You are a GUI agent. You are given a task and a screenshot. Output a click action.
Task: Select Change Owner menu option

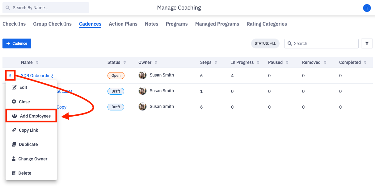click(x=33, y=159)
